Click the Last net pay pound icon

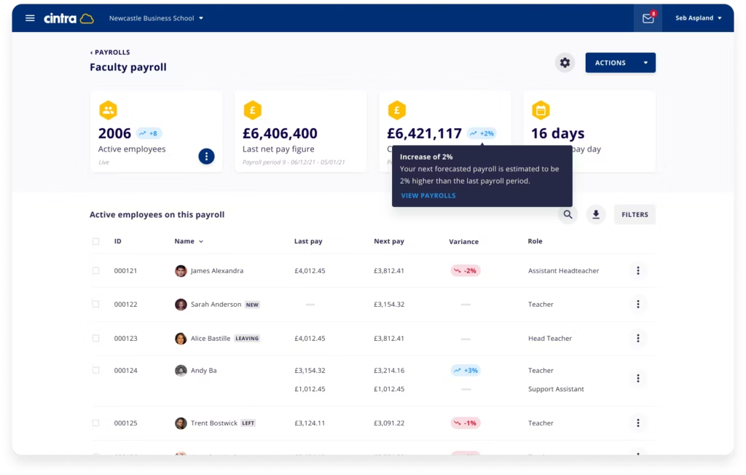(x=253, y=111)
